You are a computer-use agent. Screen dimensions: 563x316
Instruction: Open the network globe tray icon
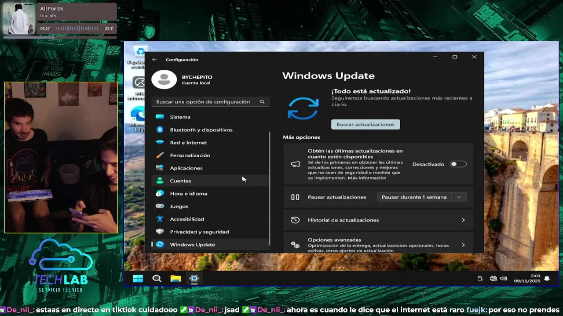[x=493, y=279]
